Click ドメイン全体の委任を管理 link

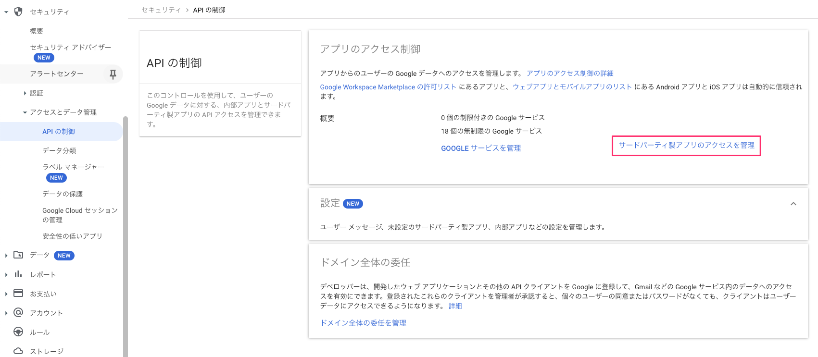[x=364, y=323]
